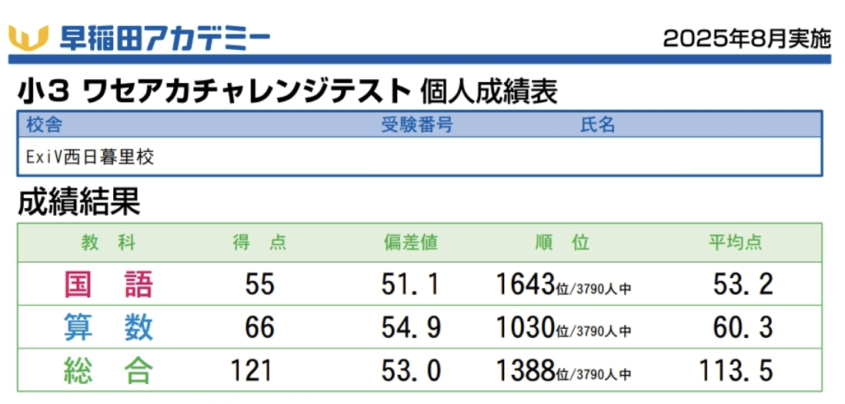The height and width of the screenshot is (404, 845).
Task: Click the 国語 rank 1643位
Action: (532, 285)
